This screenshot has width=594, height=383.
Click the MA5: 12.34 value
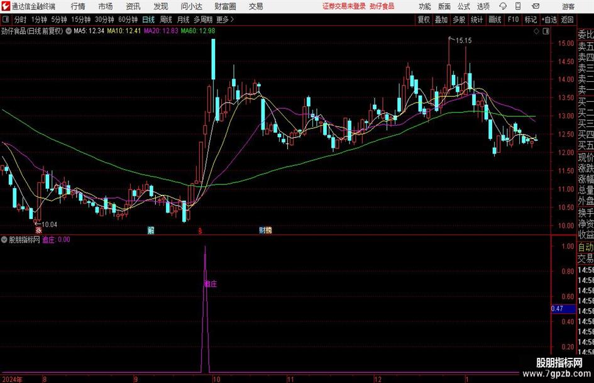(89, 31)
